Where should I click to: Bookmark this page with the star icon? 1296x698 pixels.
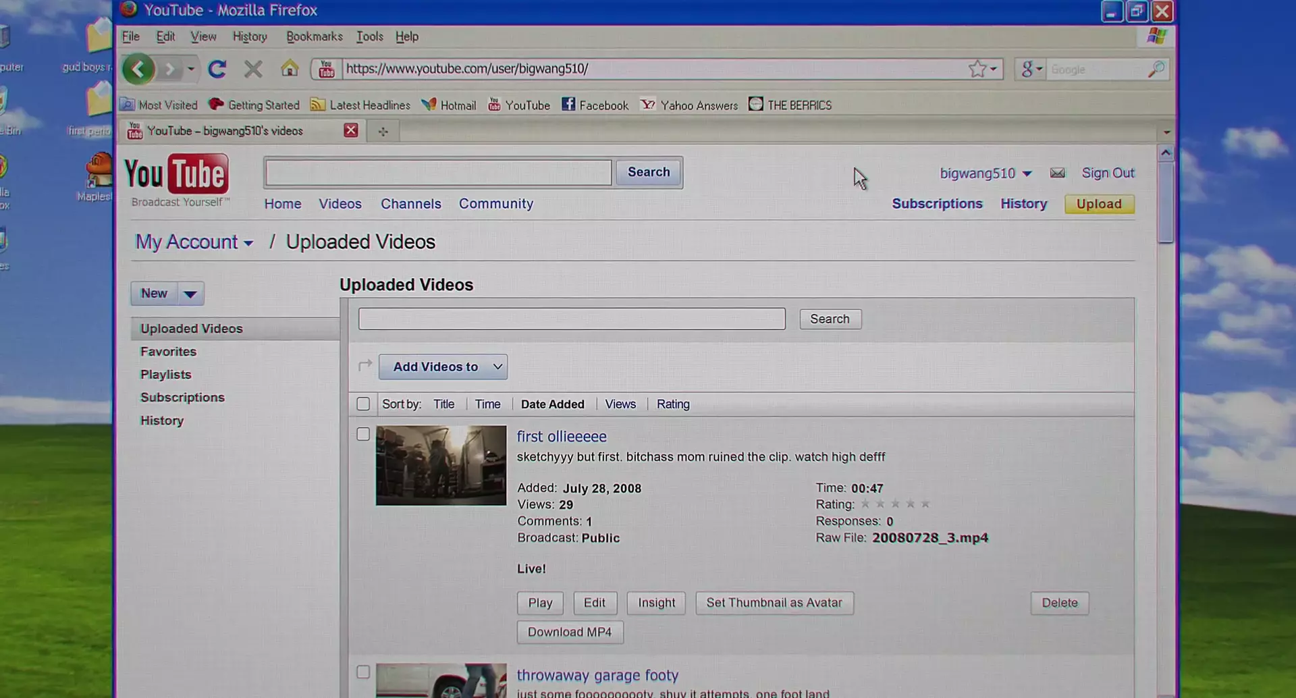click(x=977, y=69)
